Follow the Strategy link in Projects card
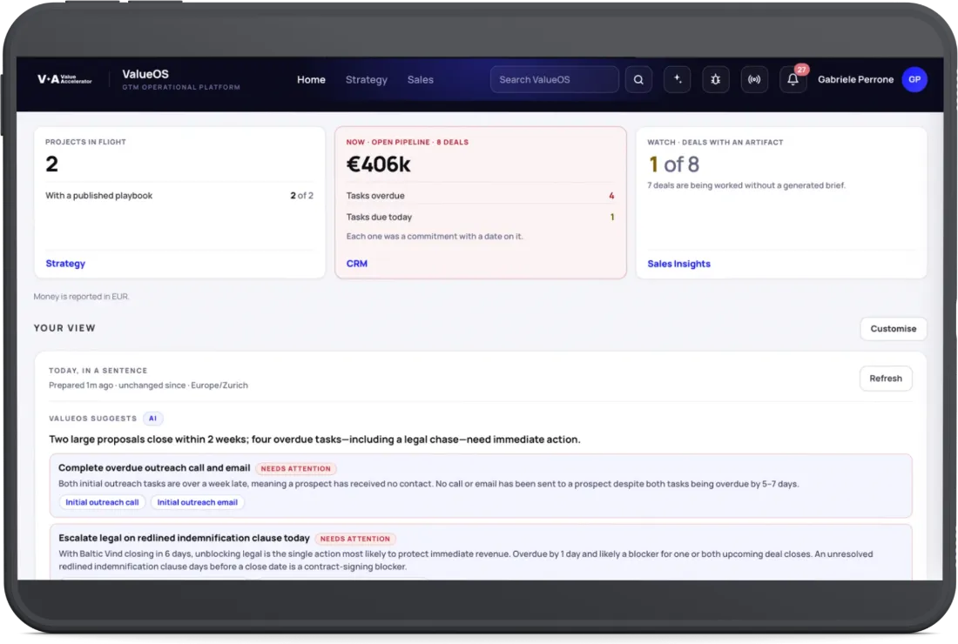 (x=65, y=263)
